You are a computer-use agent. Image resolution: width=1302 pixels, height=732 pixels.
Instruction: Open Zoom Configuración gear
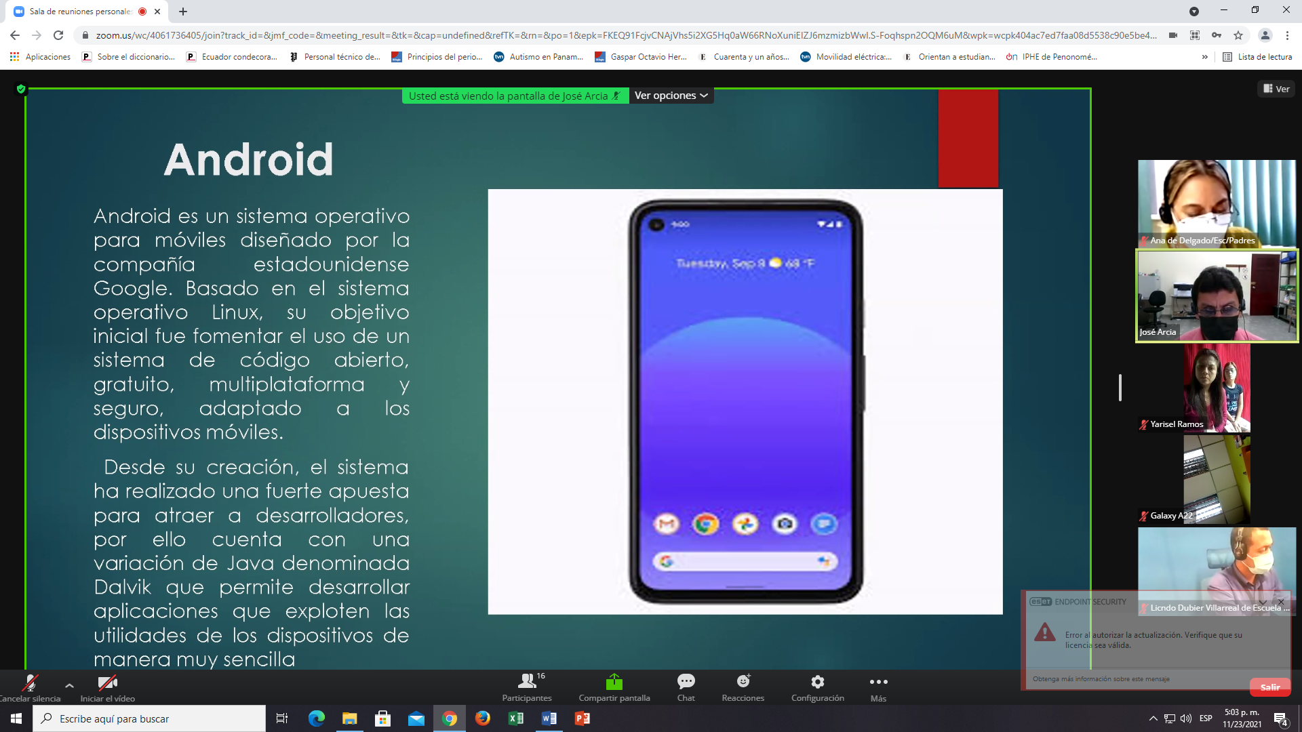818,687
